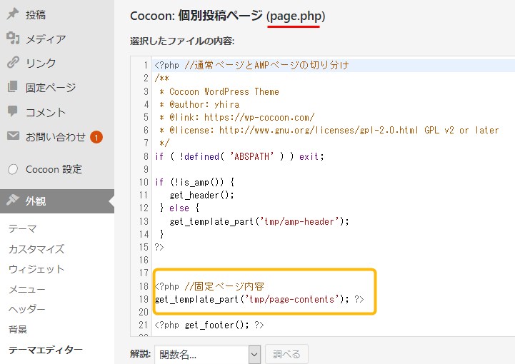The image size is (515, 364).
Task: Open the ヘッダー settings link
Action: coord(26,309)
